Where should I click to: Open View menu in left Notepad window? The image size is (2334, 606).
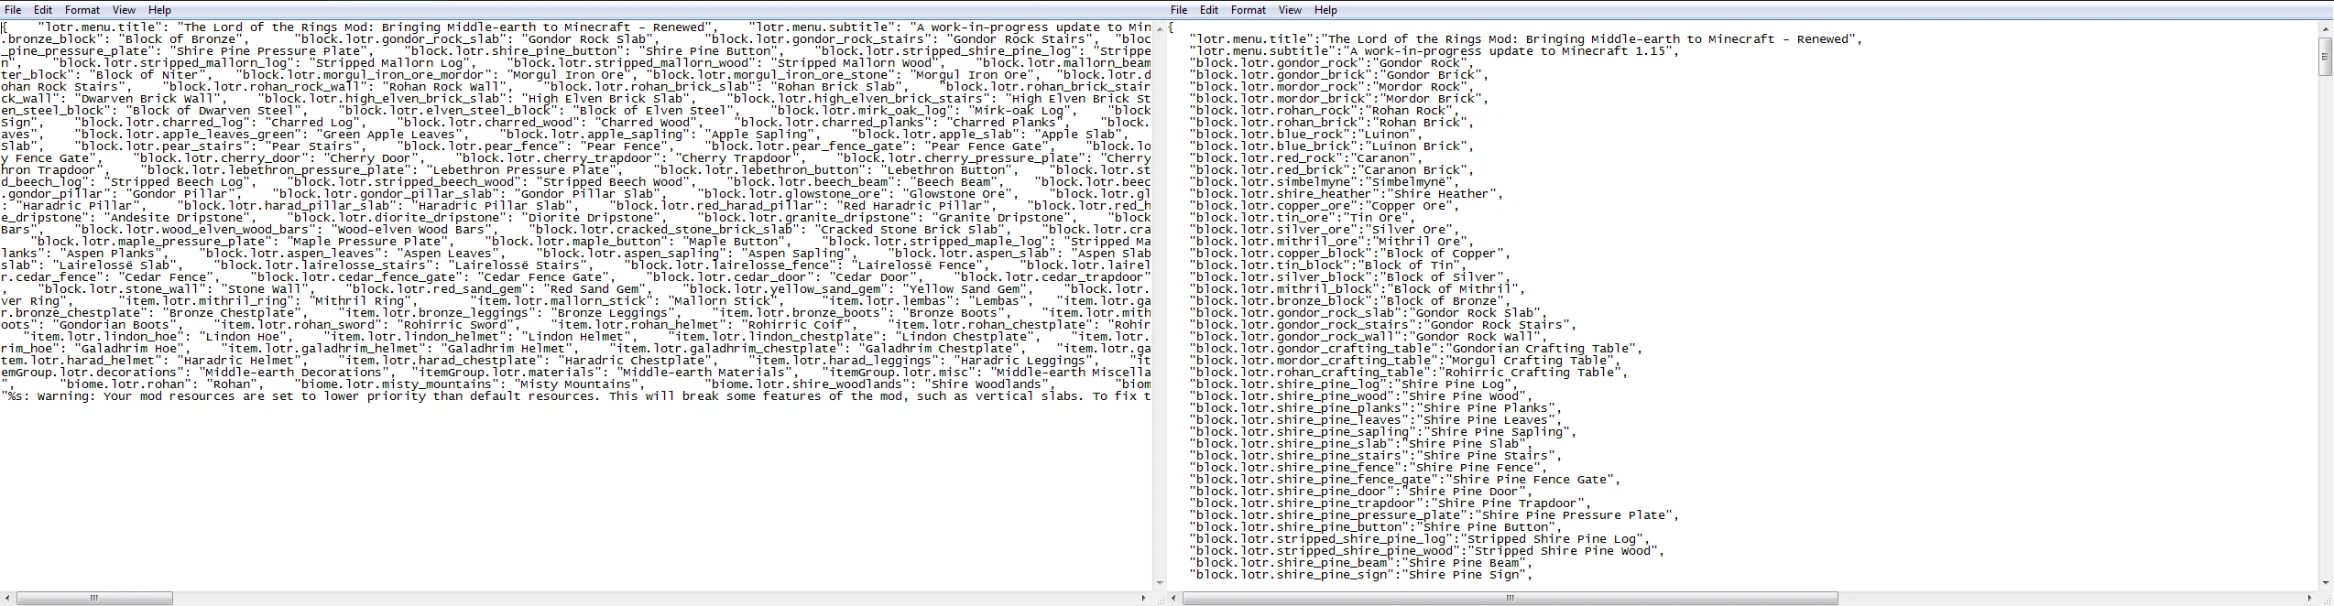[124, 10]
